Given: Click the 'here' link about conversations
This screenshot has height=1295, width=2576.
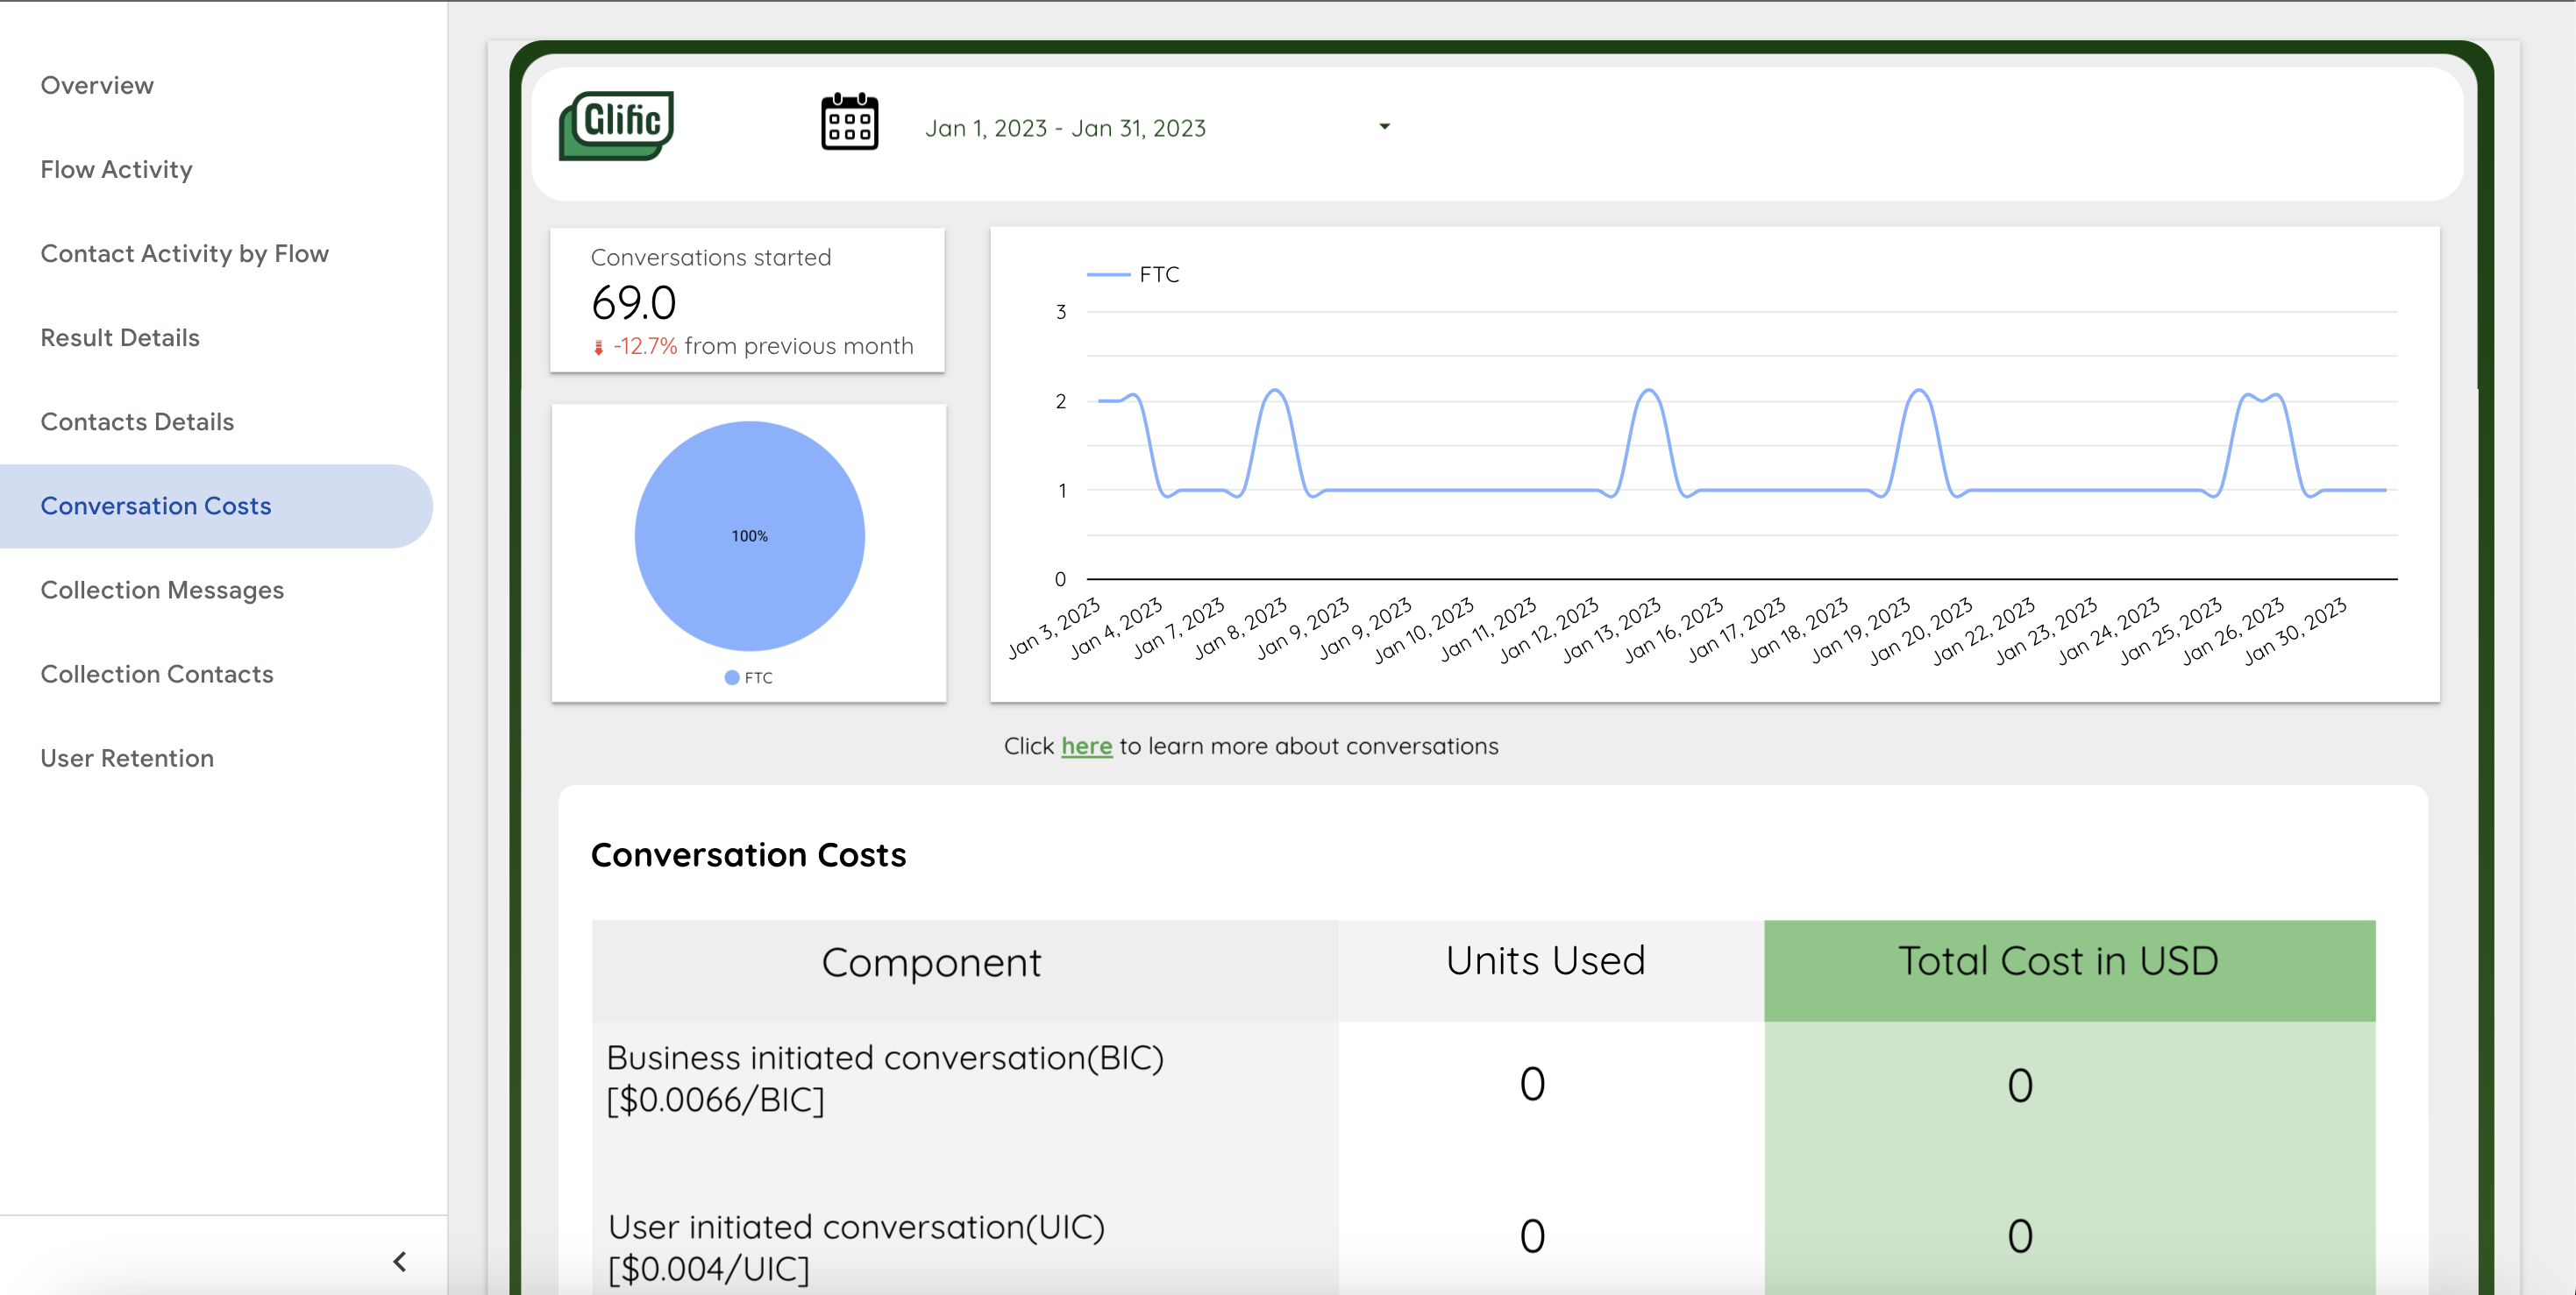Looking at the screenshot, I should pos(1086,746).
